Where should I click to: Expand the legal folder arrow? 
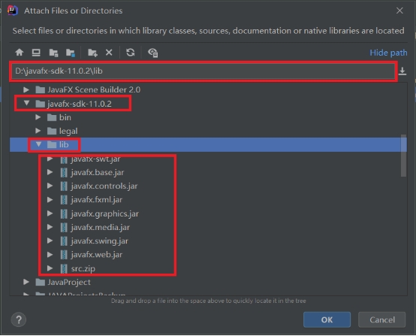point(38,130)
